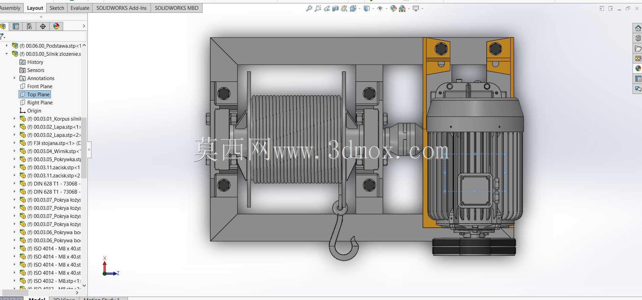Open the Dynamic Annotation Views icon
The height and width of the screenshot is (300, 642).
pos(344,8)
